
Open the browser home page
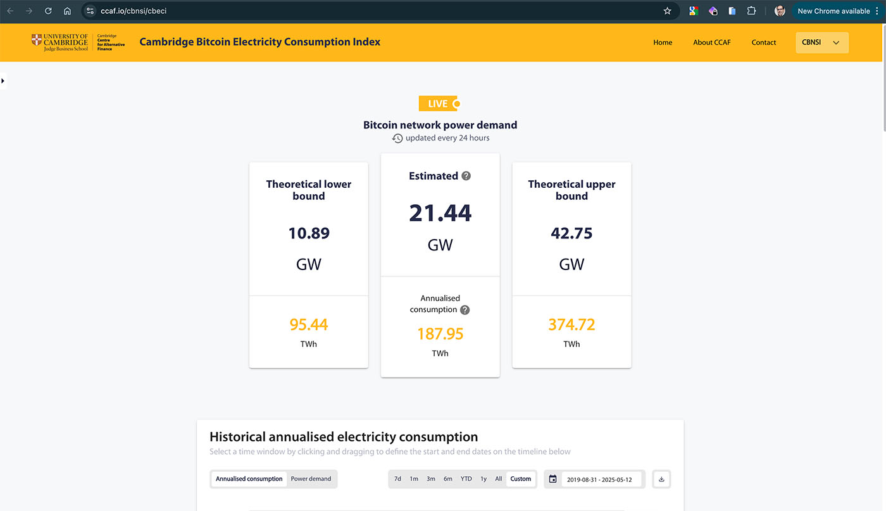67,11
